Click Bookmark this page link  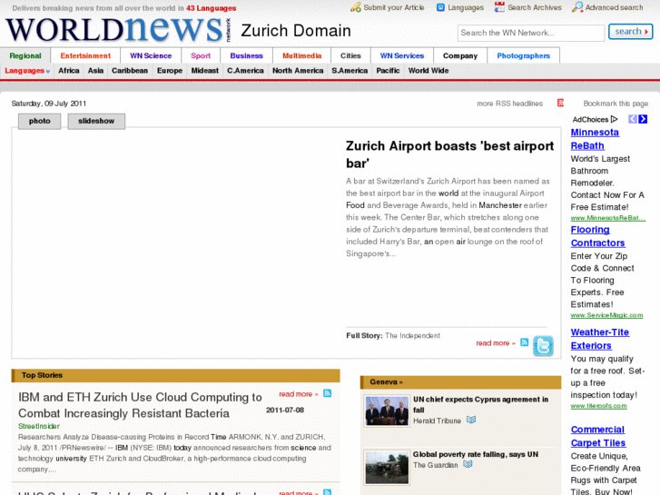pyautogui.click(x=616, y=104)
